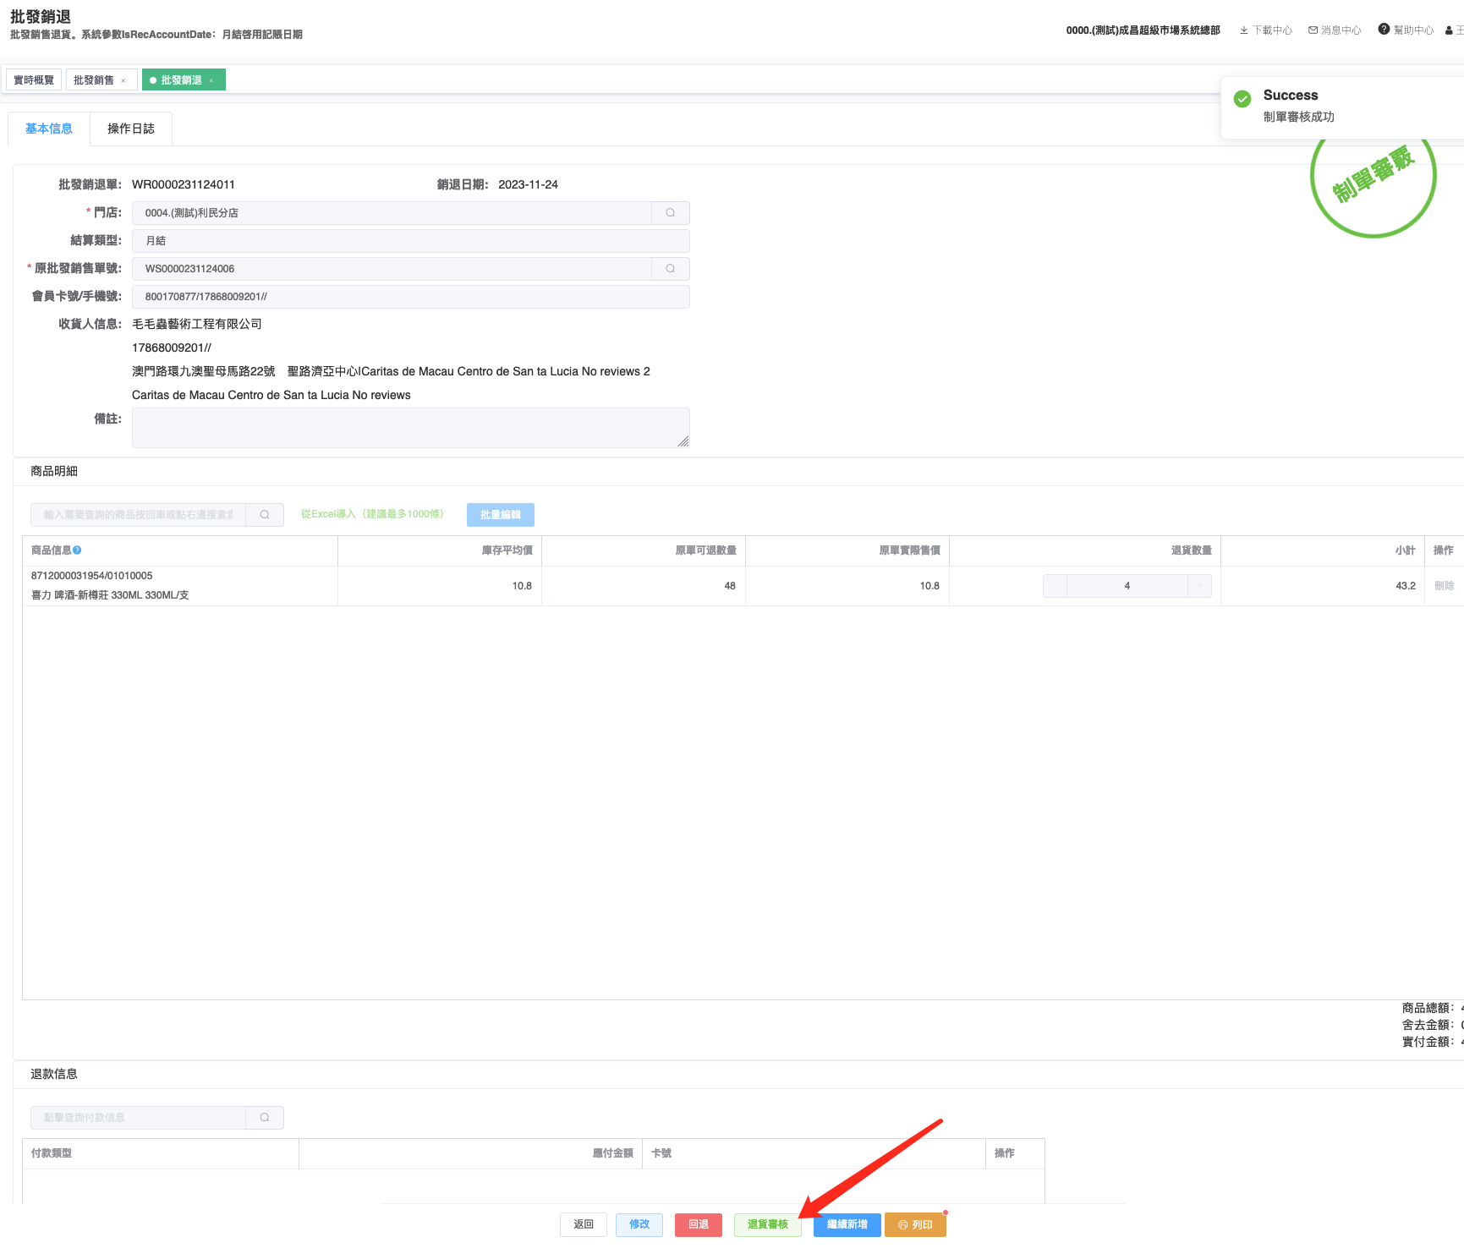Click the payment info search icon
The height and width of the screenshot is (1248, 1464).
(x=265, y=1118)
